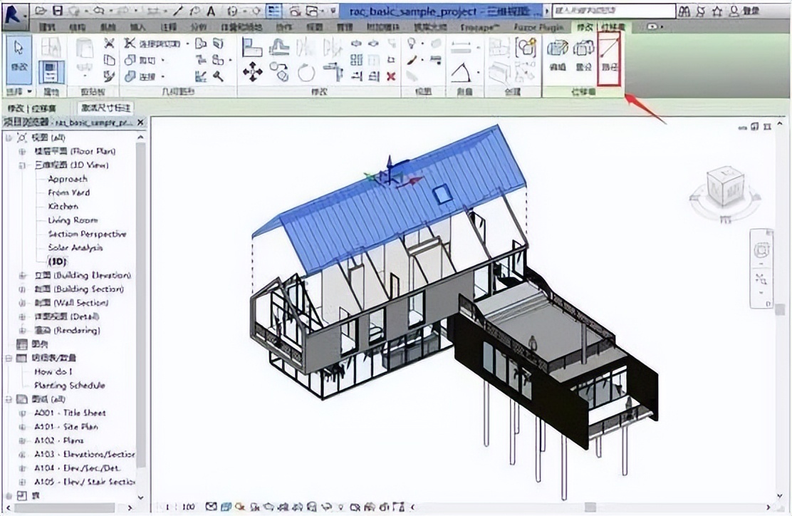792x516 pixels.
Task: Select the Move tool with four arrows
Action: [252, 71]
